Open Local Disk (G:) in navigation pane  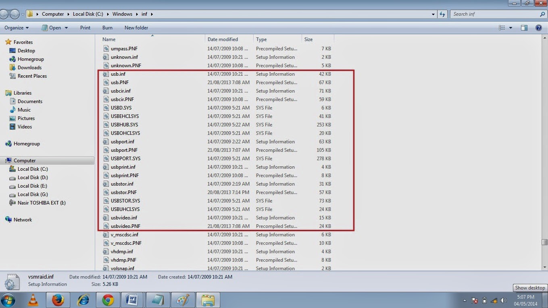click(x=33, y=194)
